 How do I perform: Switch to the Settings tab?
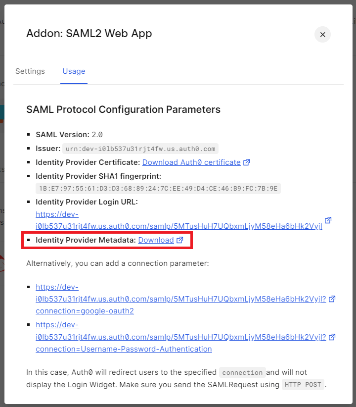coord(30,71)
